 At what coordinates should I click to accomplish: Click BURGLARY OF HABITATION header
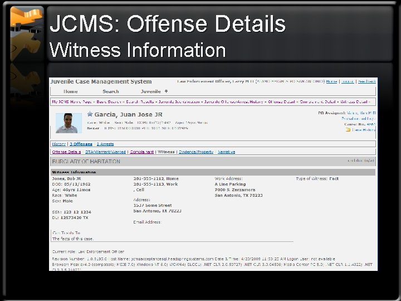coord(86,162)
